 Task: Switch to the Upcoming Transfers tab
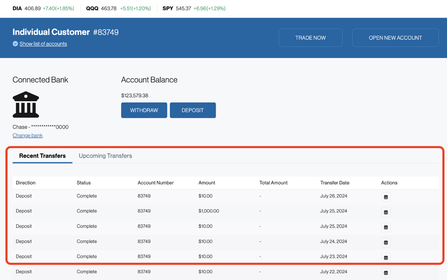(105, 156)
